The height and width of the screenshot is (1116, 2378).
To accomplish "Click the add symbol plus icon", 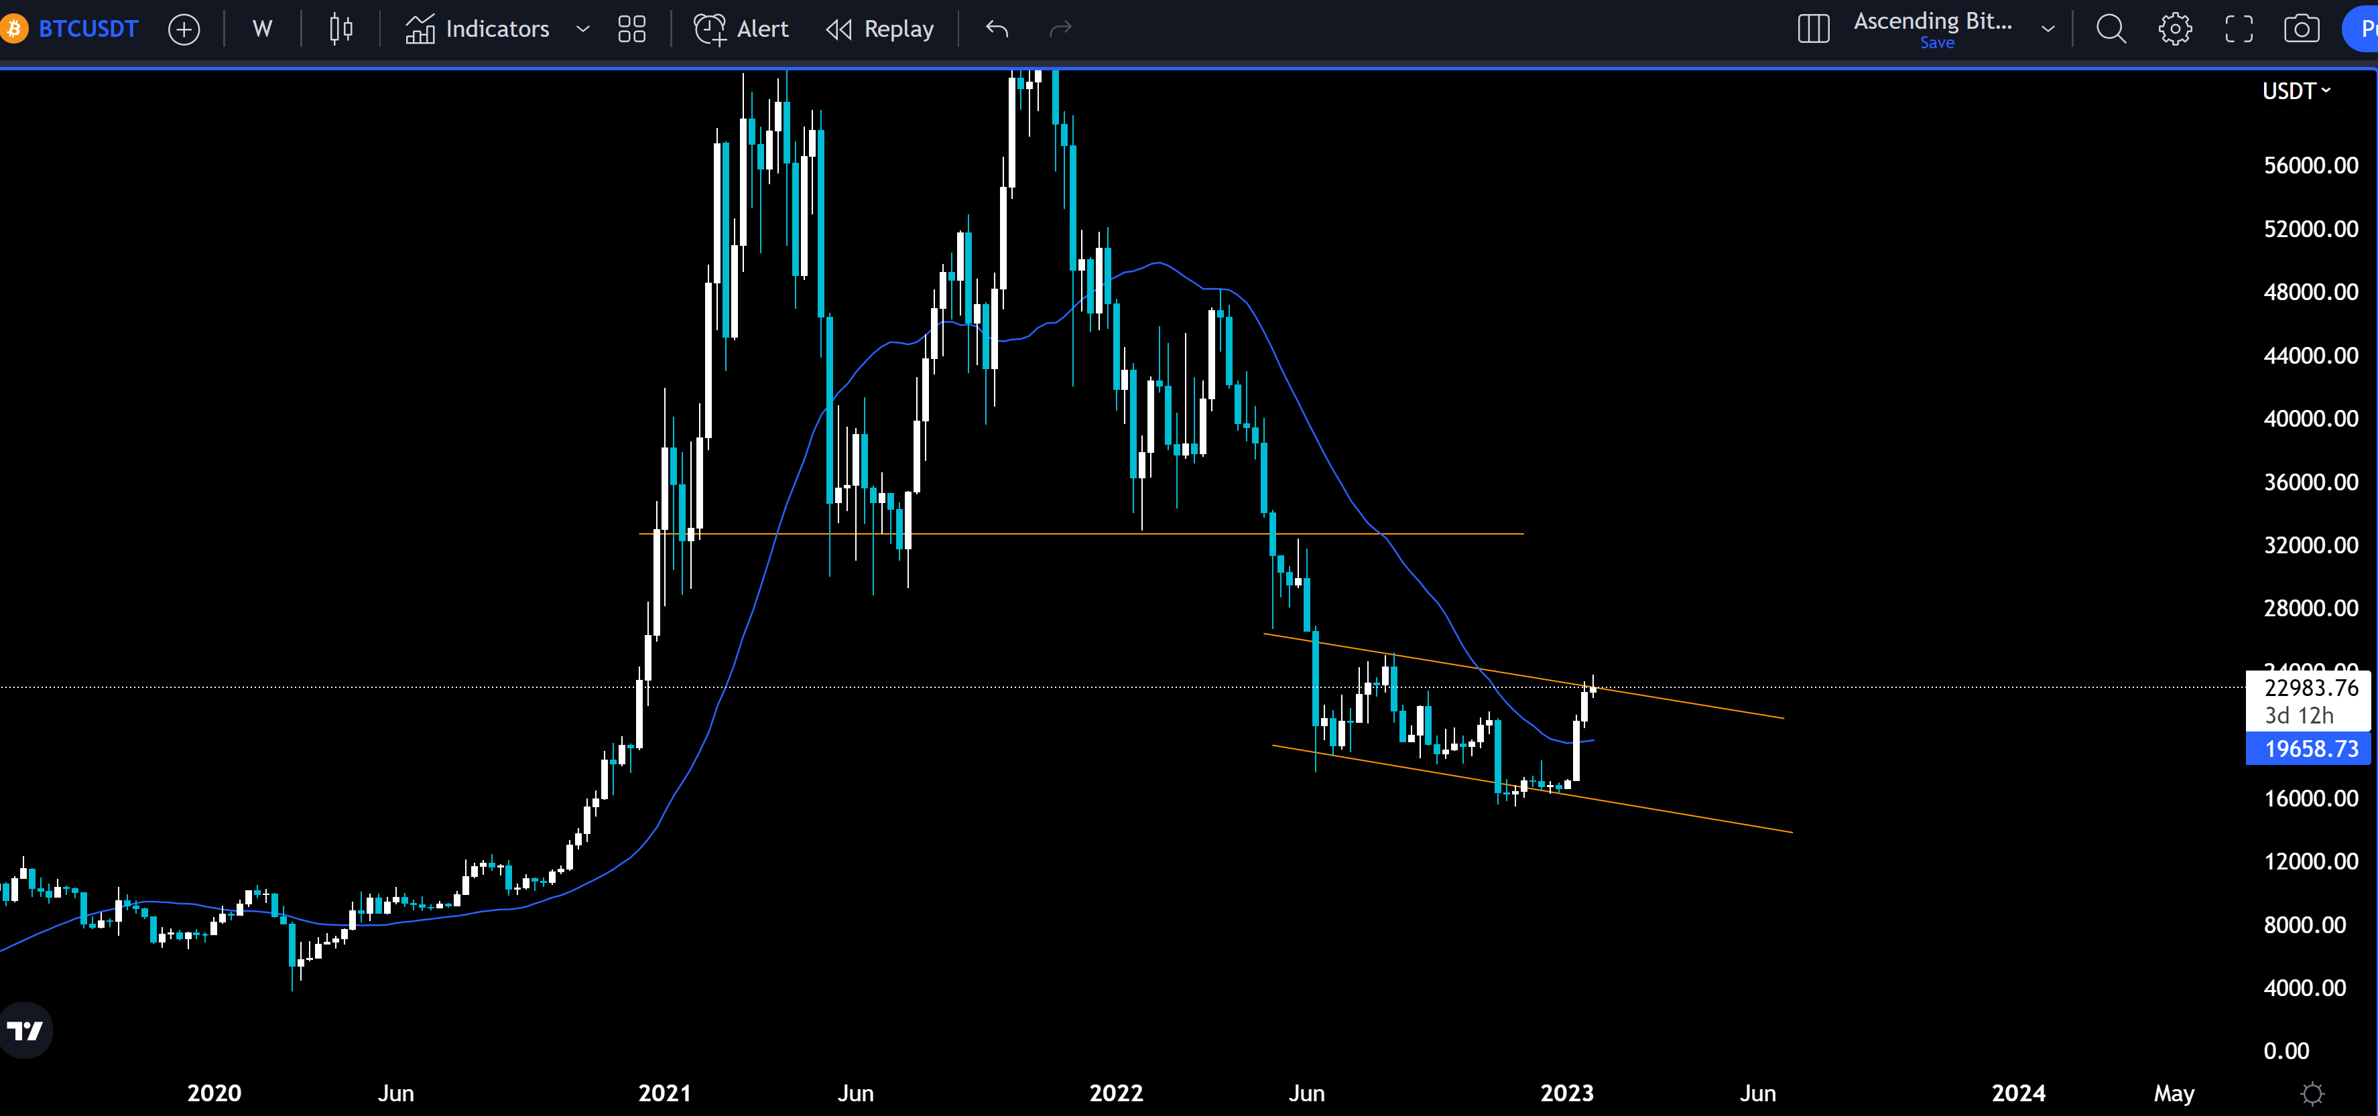I will (x=184, y=29).
